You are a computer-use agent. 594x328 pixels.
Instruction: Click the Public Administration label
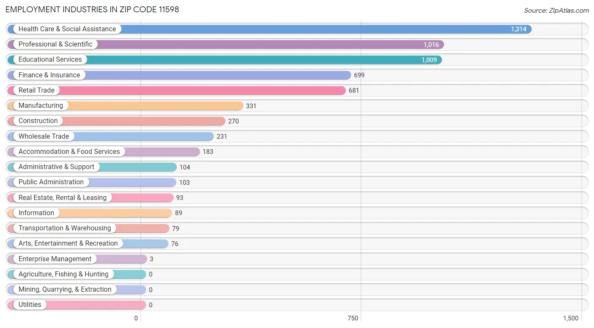51,182
